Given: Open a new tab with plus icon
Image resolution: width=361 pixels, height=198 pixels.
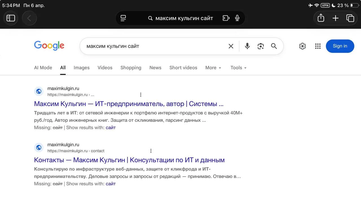Looking at the screenshot, I should [x=335, y=18].
